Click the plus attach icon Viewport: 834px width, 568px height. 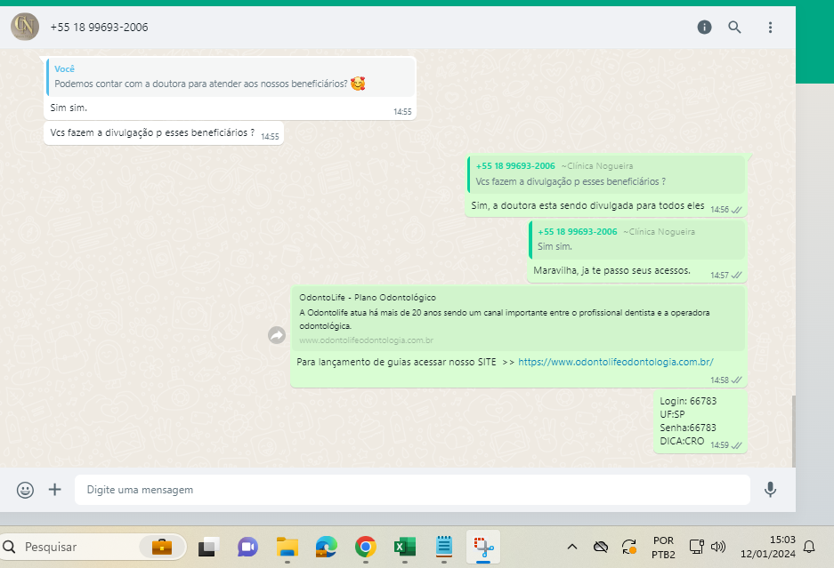54,490
